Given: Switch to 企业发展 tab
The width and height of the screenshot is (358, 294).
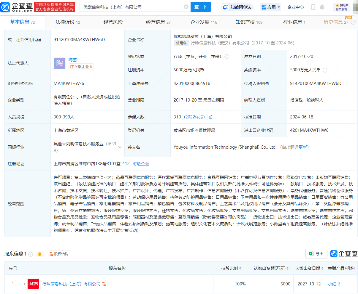Looking at the screenshot, I should coord(204,22).
